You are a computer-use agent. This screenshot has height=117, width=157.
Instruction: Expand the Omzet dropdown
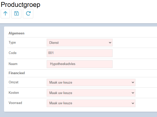91,83
